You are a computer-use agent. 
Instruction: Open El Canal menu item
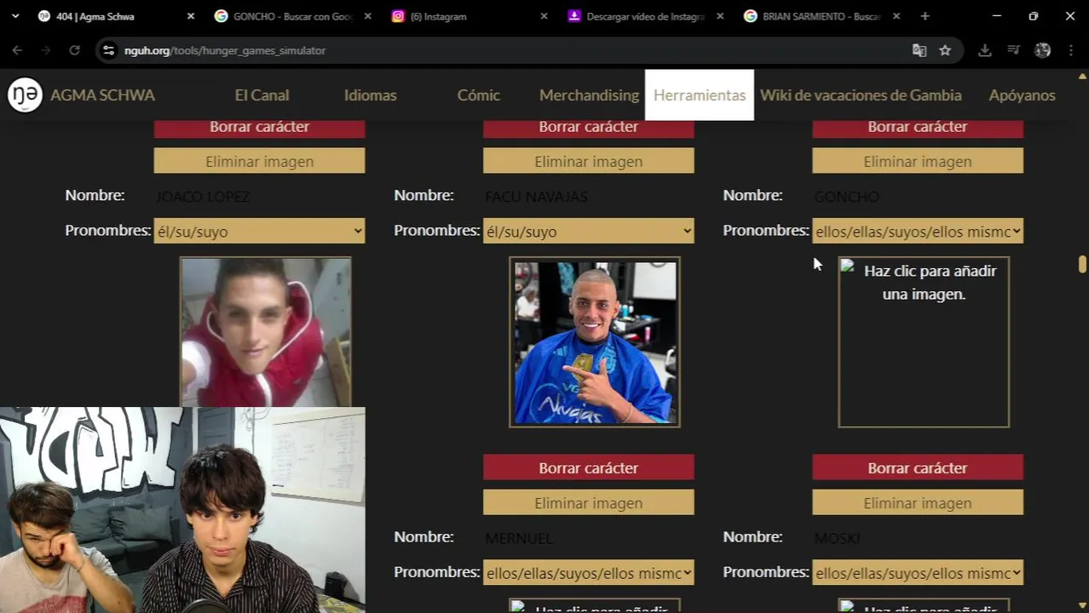(262, 95)
